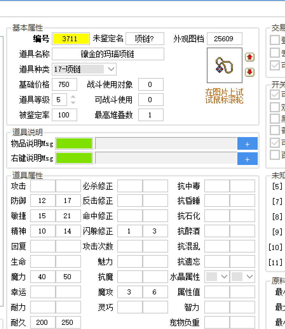
Task: Click the red down arrow beside the item image
Action: [x=250, y=72]
